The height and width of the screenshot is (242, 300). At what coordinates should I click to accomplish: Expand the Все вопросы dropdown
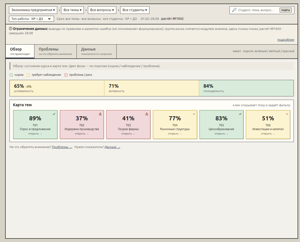102,10
